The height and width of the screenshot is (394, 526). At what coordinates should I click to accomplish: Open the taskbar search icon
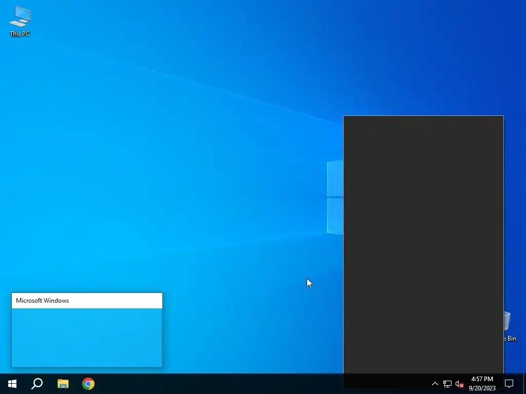[37, 384]
